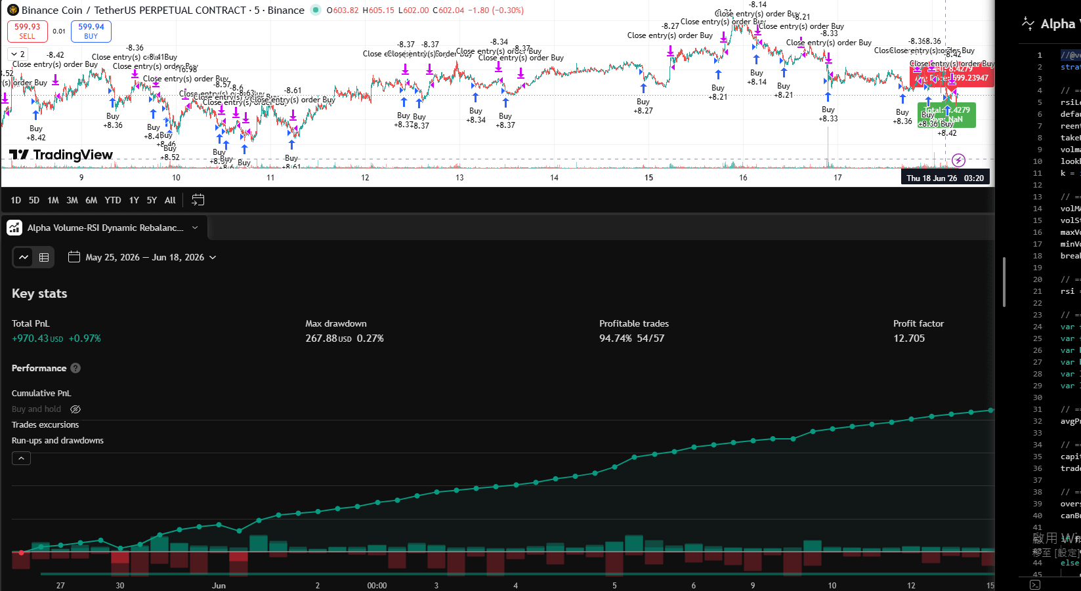The width and height of the screenshot is (1081, 591).
Task: Open the go-to-date calendar icon
Action: coord(198,200)
